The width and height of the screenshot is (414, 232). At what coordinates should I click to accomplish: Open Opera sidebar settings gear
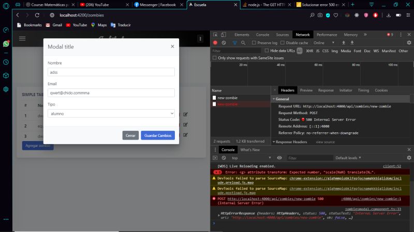point(6,89)
